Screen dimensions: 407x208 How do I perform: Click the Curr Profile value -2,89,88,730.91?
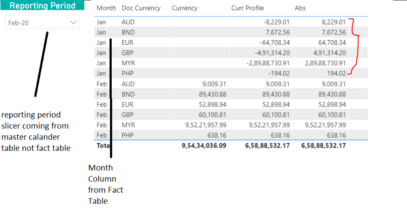click(268, 63)
